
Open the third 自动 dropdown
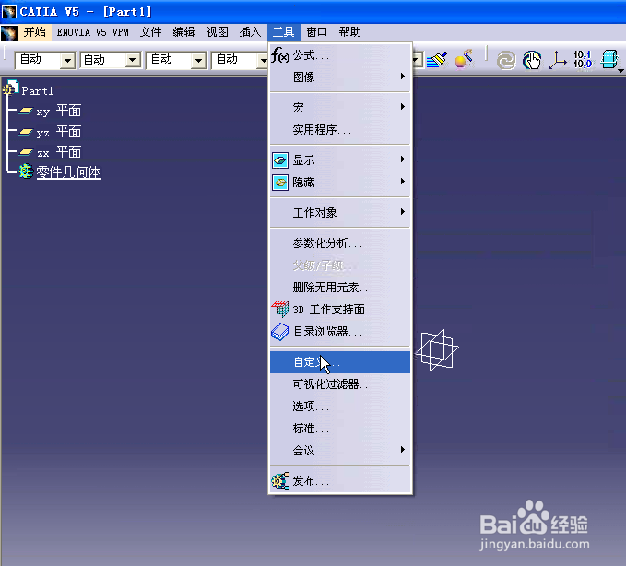(198, 61)
